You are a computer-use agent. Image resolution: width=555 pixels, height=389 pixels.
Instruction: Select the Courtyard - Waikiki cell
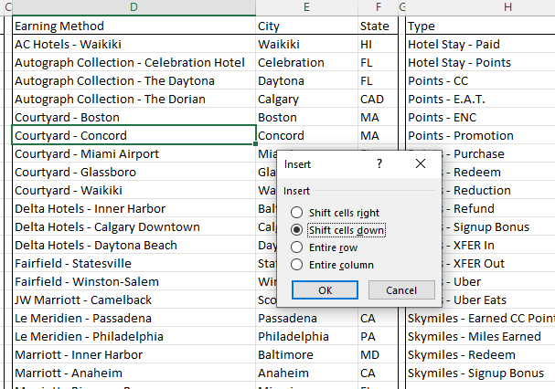(x=133, y=190)
